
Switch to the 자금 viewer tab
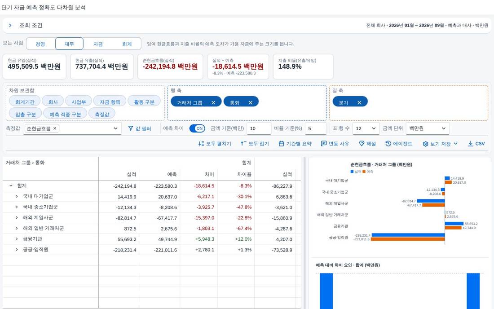[98, 44]
